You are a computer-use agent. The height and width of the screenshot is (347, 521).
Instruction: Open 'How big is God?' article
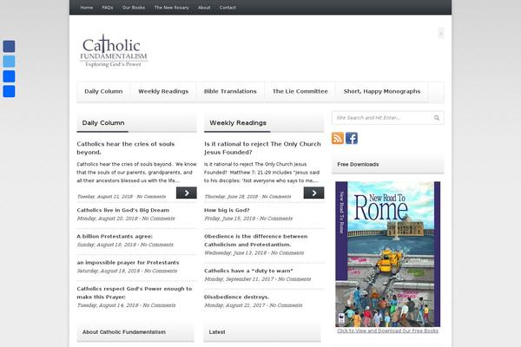click(227, 210)
